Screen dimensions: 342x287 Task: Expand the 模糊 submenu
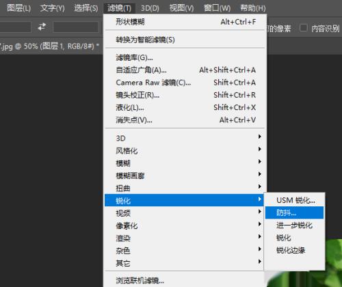[184, 163]
